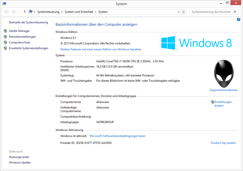This screenshot has height=171, width=243.
Task: Click the shield icon beside Computerschutz
Action: coord(5,42)
